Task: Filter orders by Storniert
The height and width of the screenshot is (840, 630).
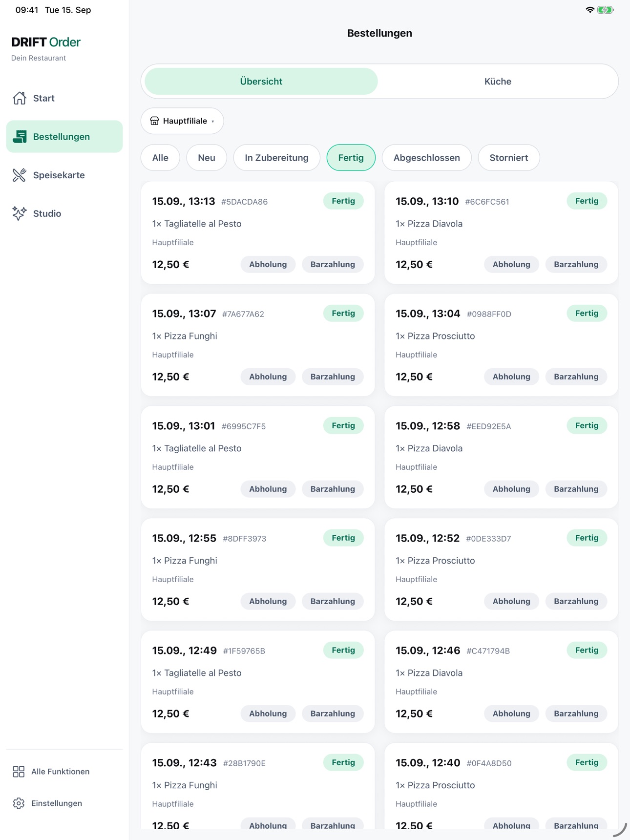Action: click(509, 158)
